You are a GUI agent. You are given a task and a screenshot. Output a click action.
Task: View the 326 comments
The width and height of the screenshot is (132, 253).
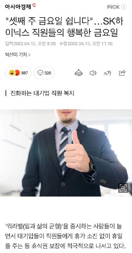tap(44, 73)
